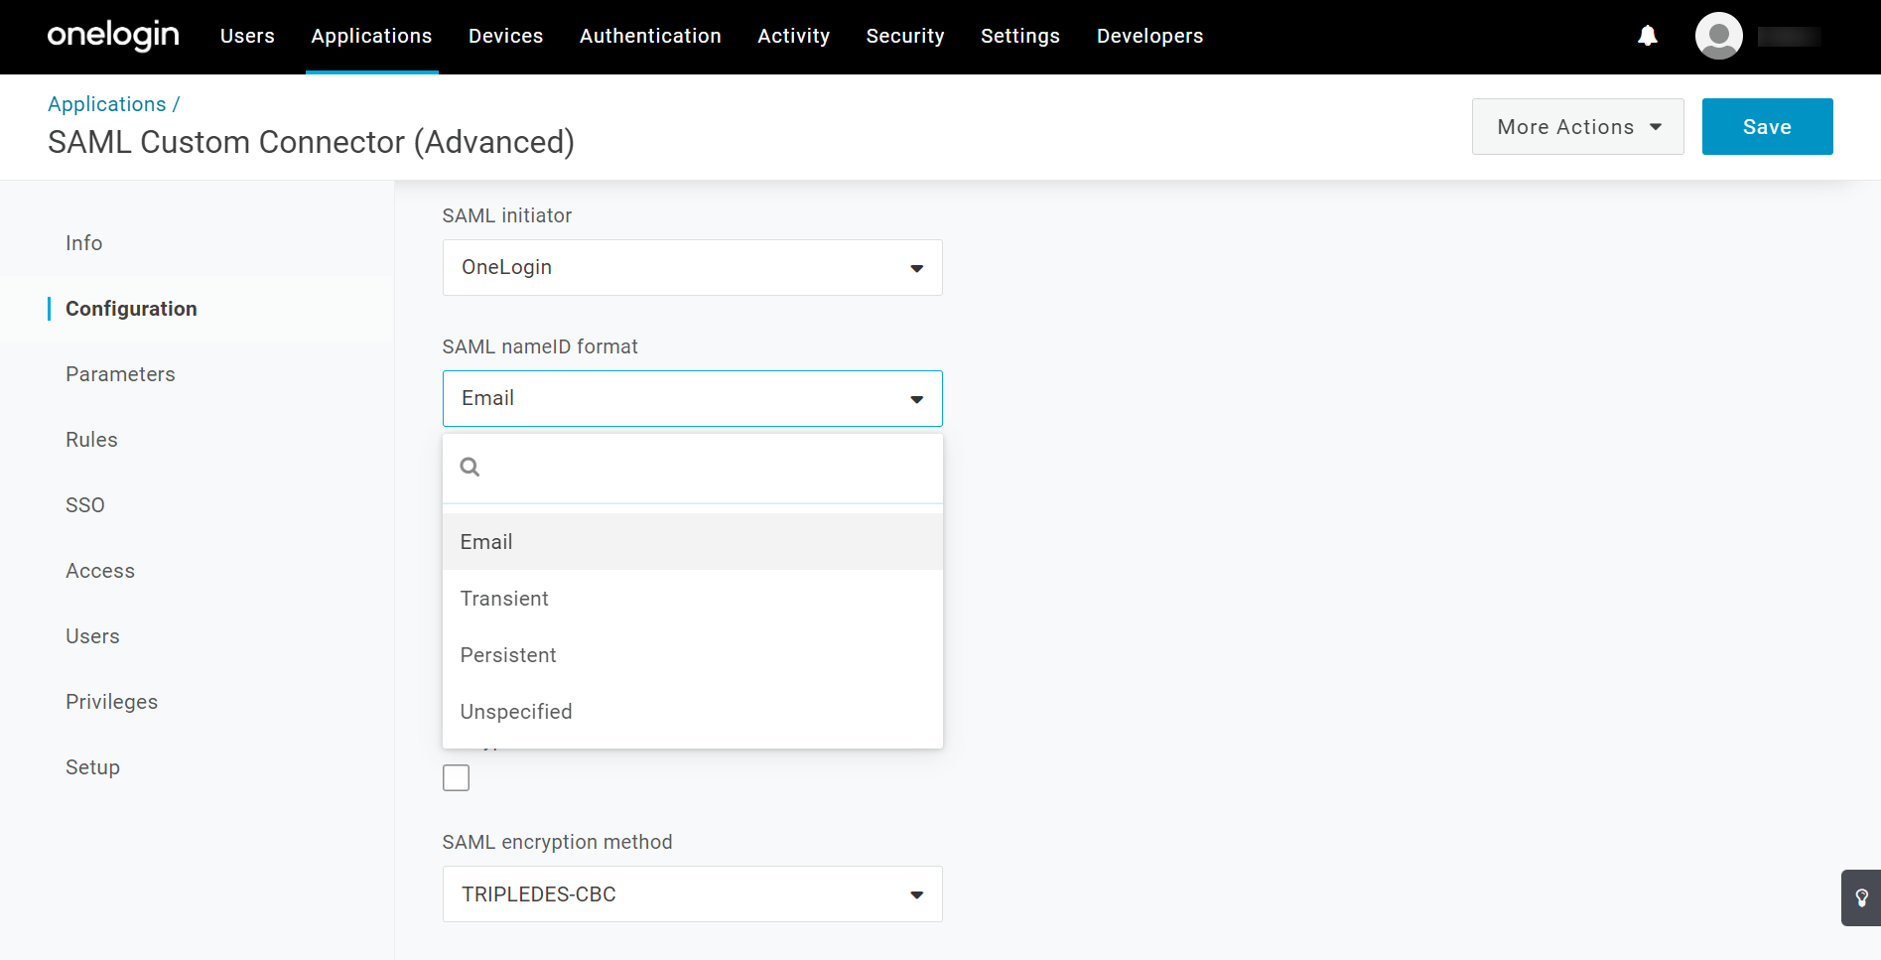Open the notifications bell icon
Viewport: 1881px width, 960px height.
pos(1648,36)
